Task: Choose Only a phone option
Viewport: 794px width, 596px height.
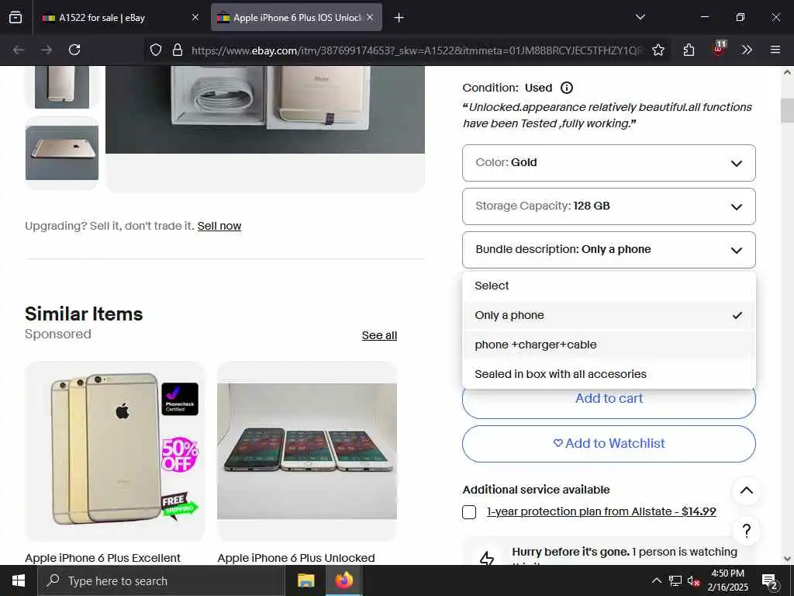Action: point(609,315)
